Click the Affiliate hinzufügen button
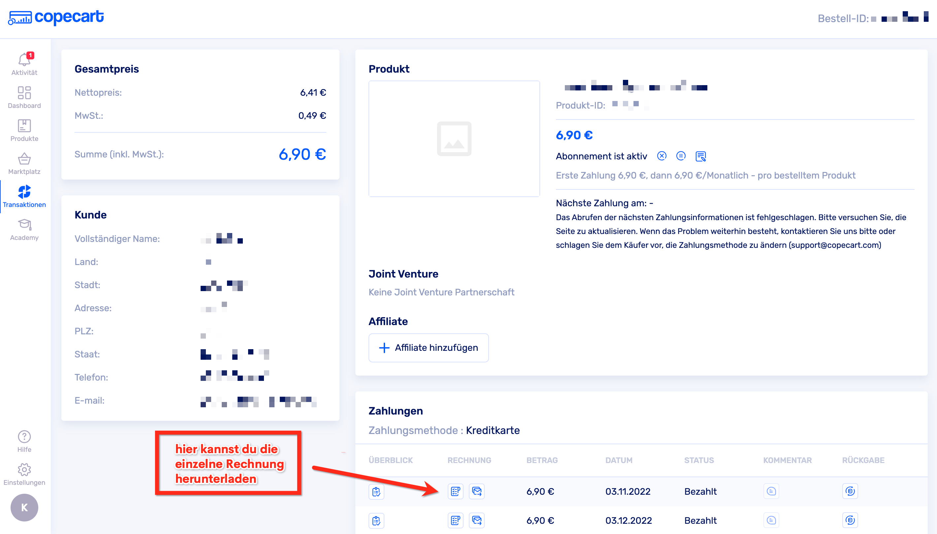This screenshot has height=534, width=937. 428,348
